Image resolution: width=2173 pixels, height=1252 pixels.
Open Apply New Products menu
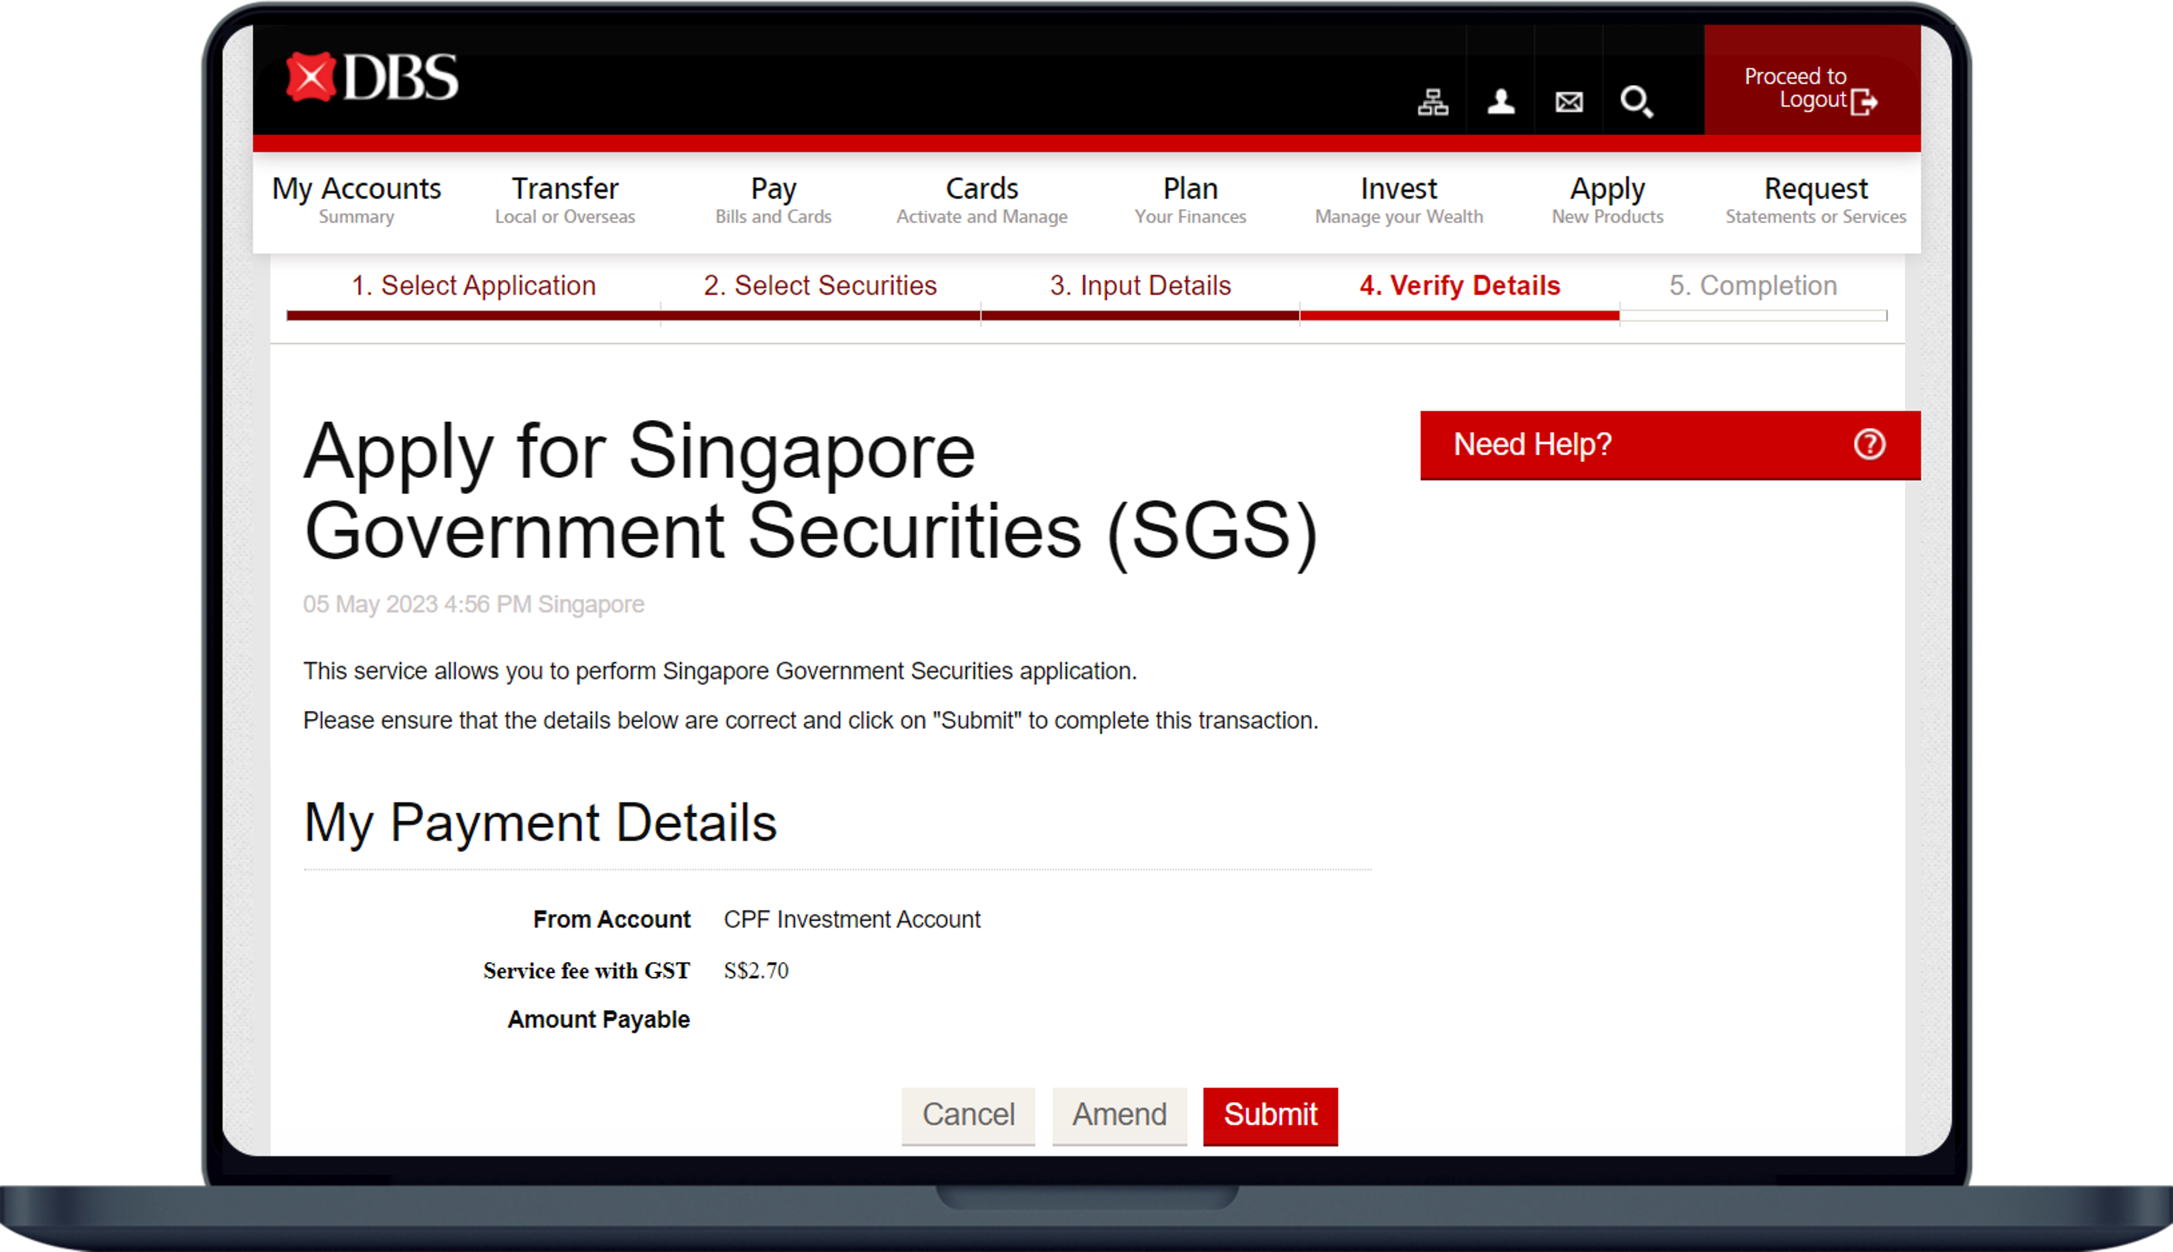(1606, 199)
